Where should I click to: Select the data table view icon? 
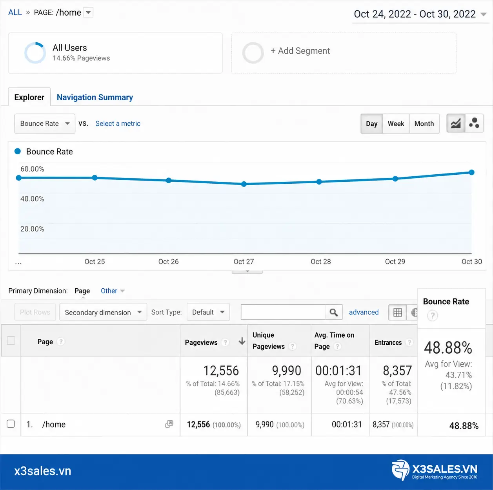398,312
